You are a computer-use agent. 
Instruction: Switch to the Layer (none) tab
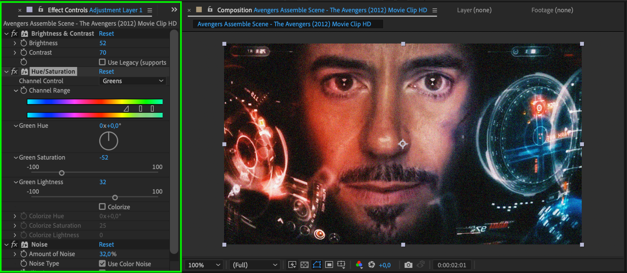[474, 10]
